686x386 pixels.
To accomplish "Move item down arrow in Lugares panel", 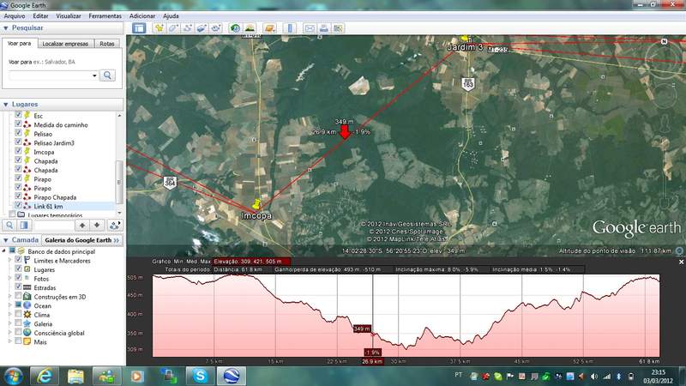I will point(97,225).
